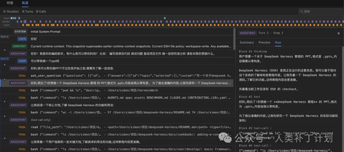Expand Block #3 tool-call chevron
344x152 pixels.
[x=270, y=128]
